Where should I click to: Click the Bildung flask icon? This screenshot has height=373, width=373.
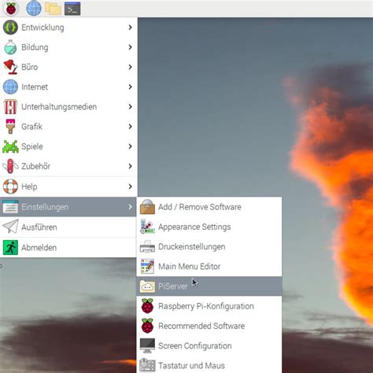point(10,47)
